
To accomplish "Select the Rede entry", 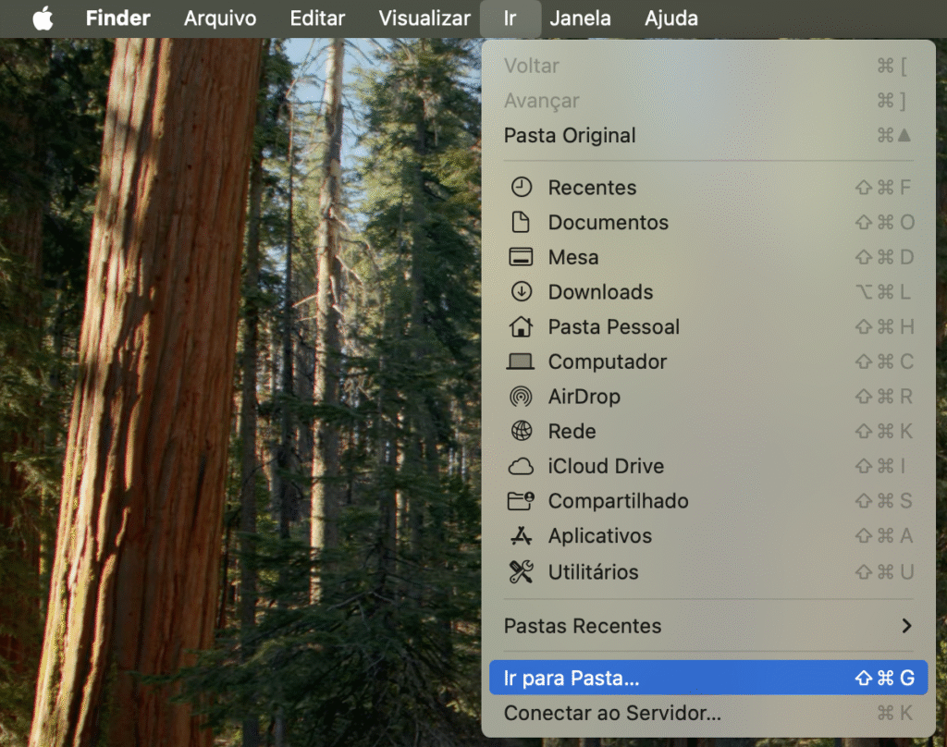I will click(707, 432).
